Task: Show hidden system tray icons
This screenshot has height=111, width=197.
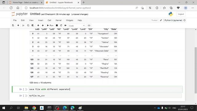Action: tap(155, 108)
